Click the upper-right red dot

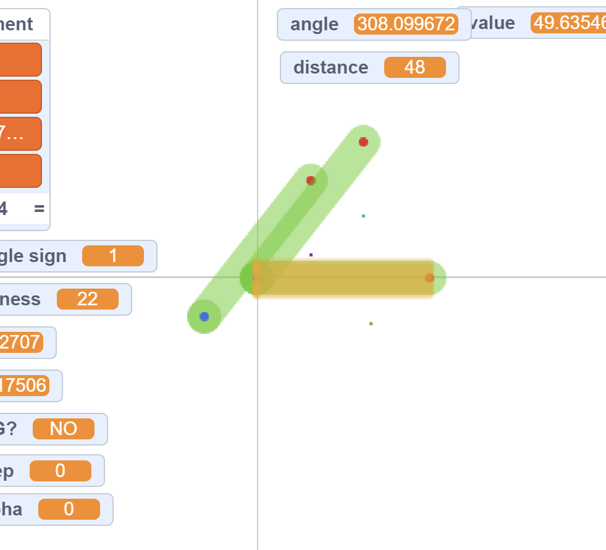click(363, 142)
